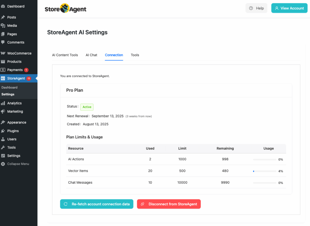Screen dimensions: 310x226
Task: Click the September 13, 2025 renewal date
Action: pyautogui.click(x=107, y=116)
